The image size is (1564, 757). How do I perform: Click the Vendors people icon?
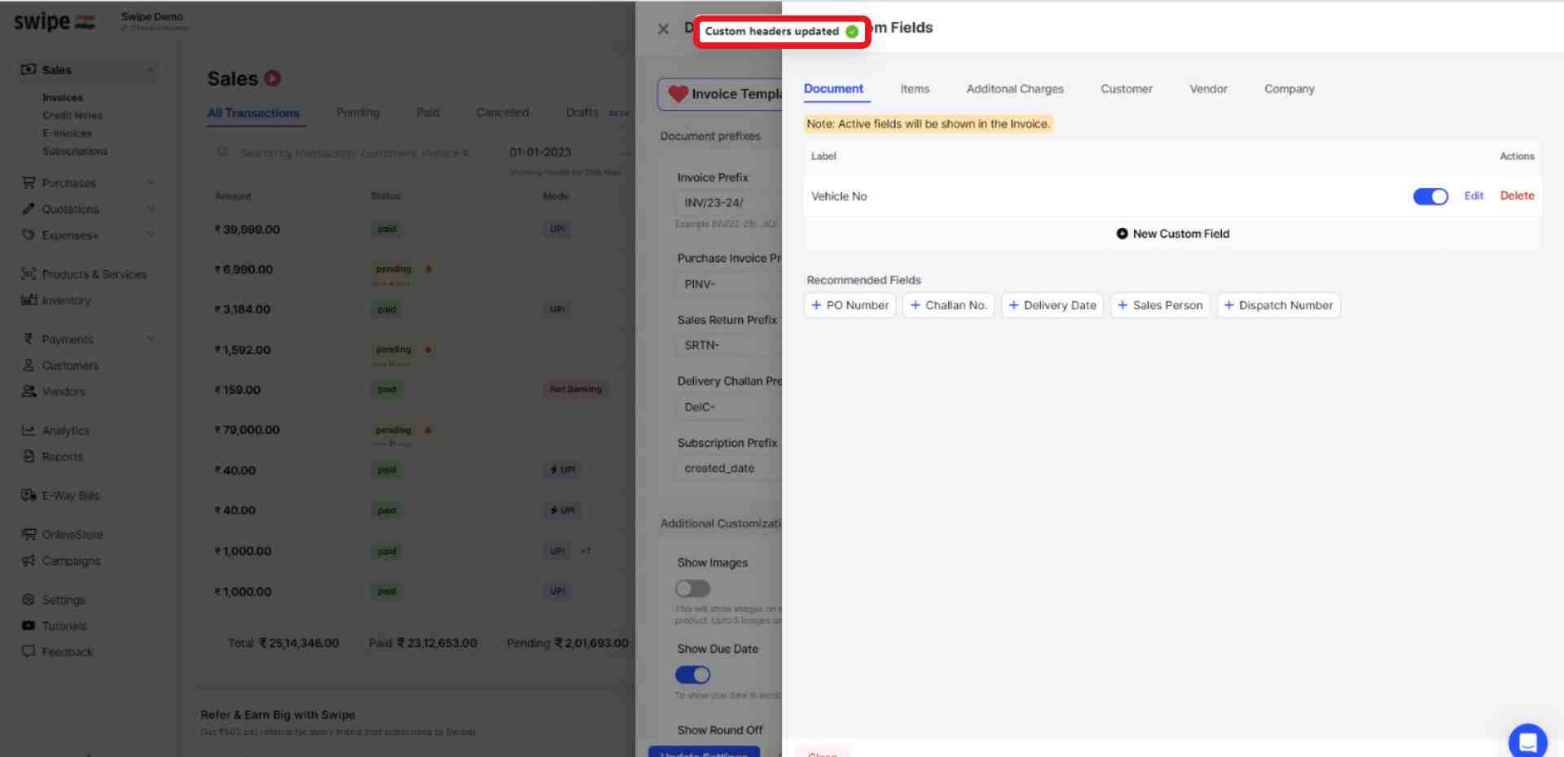coord(29,392)
